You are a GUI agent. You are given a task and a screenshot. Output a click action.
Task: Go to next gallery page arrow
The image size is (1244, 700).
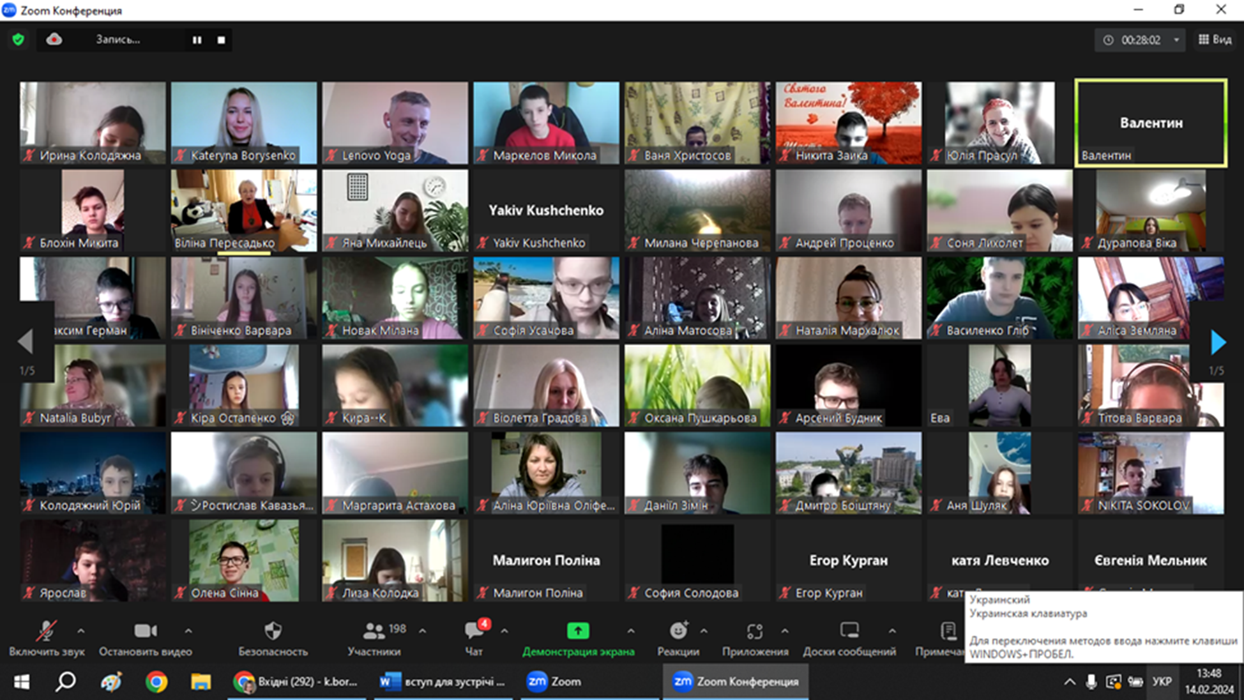[x=1218, y=343]
